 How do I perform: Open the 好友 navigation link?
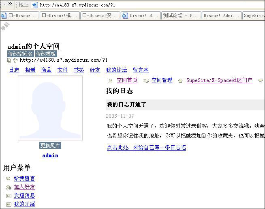(x=95, y=70)
